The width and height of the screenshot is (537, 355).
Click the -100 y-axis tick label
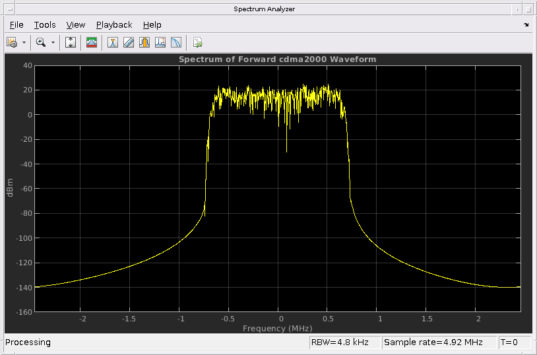click(x=24, y=238)
